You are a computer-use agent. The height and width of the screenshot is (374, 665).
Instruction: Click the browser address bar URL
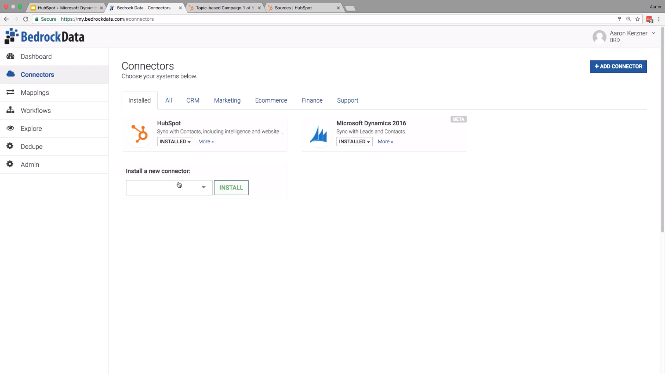click(x=107, y=19)
